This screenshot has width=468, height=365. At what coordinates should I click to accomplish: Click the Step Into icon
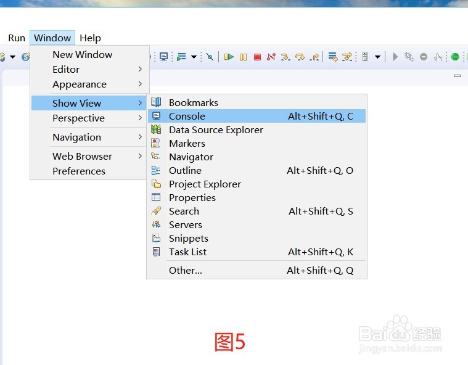pyautogui.click(x=285, y=56)
